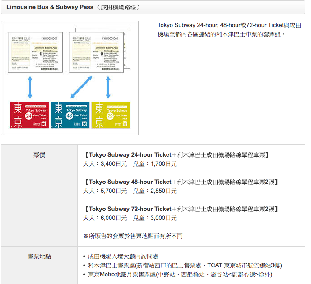
Task: Click the 成田機場入境大廳內詢問處 bullet item
Action: tap(123, 256)
